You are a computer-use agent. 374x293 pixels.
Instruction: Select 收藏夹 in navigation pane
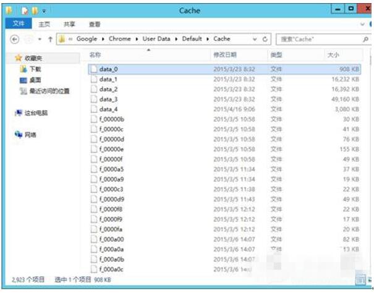[33, 58]
